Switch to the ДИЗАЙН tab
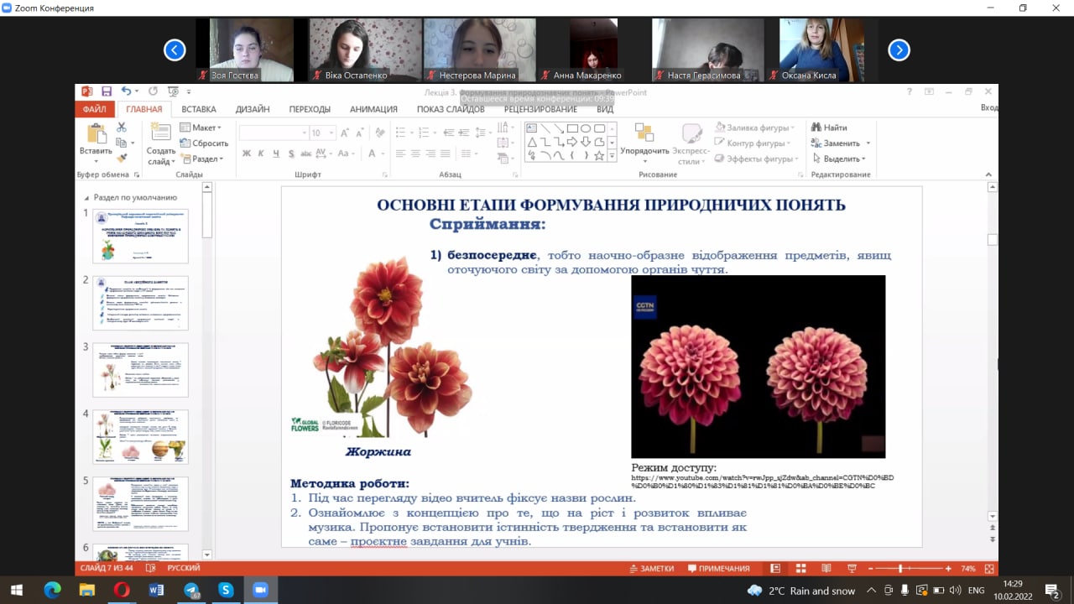 [253, 109]
